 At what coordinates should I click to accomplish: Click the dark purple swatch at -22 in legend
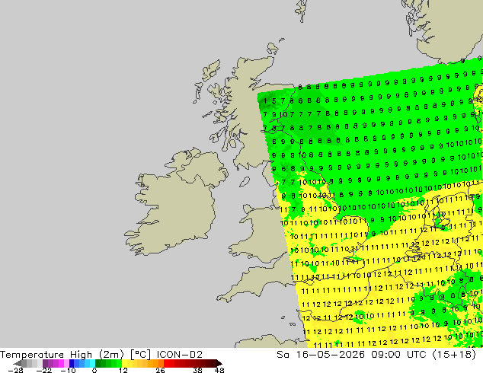(x=45, y=363)
